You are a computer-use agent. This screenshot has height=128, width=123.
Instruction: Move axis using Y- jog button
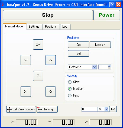[x=26, y=60]
